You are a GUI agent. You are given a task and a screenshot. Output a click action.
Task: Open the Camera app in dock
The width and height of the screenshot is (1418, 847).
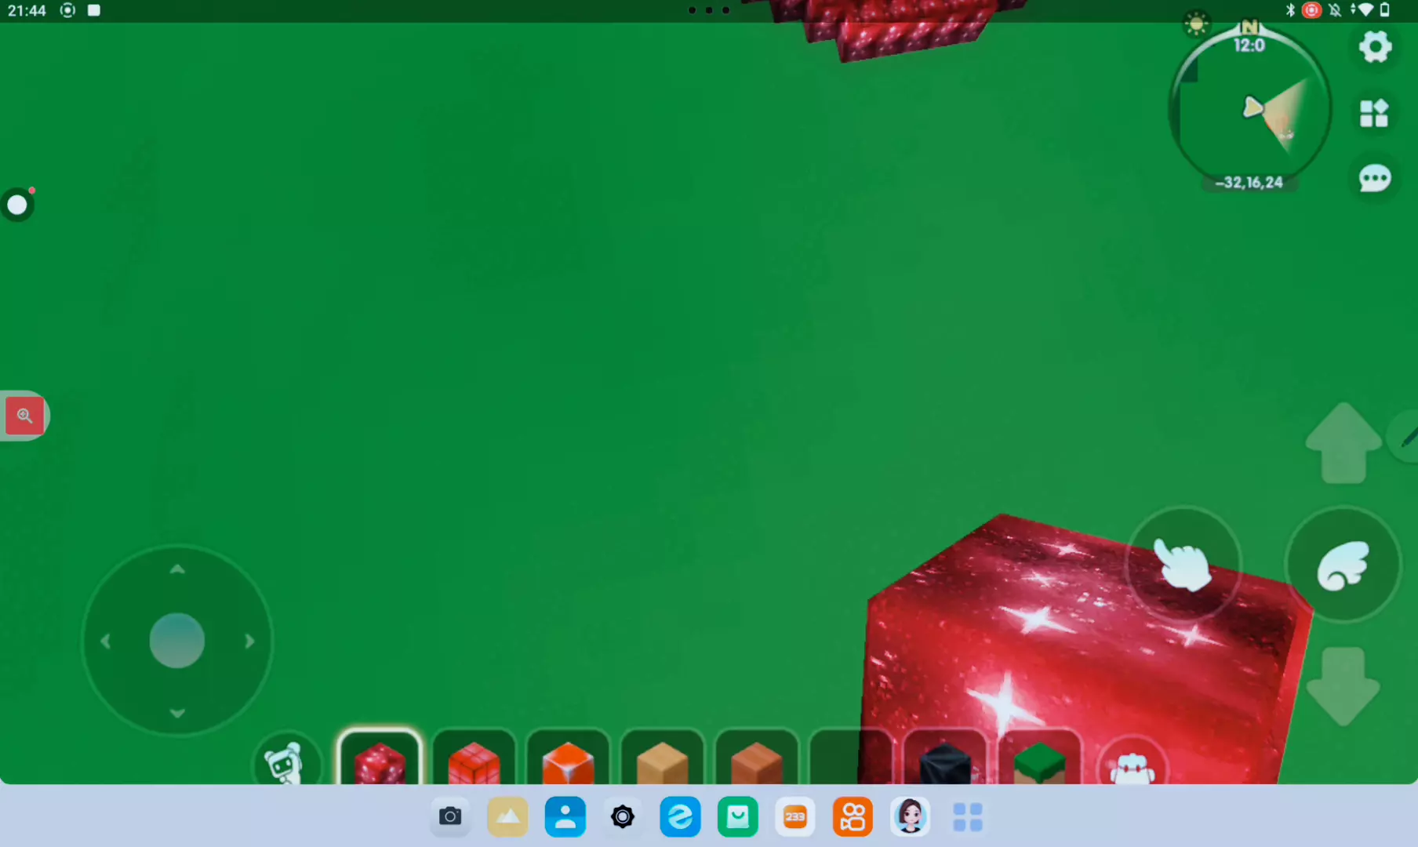coord(450,817)
